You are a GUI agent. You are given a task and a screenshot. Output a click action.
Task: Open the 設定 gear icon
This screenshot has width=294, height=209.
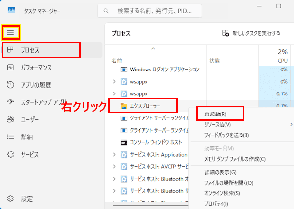pos(11,199)
